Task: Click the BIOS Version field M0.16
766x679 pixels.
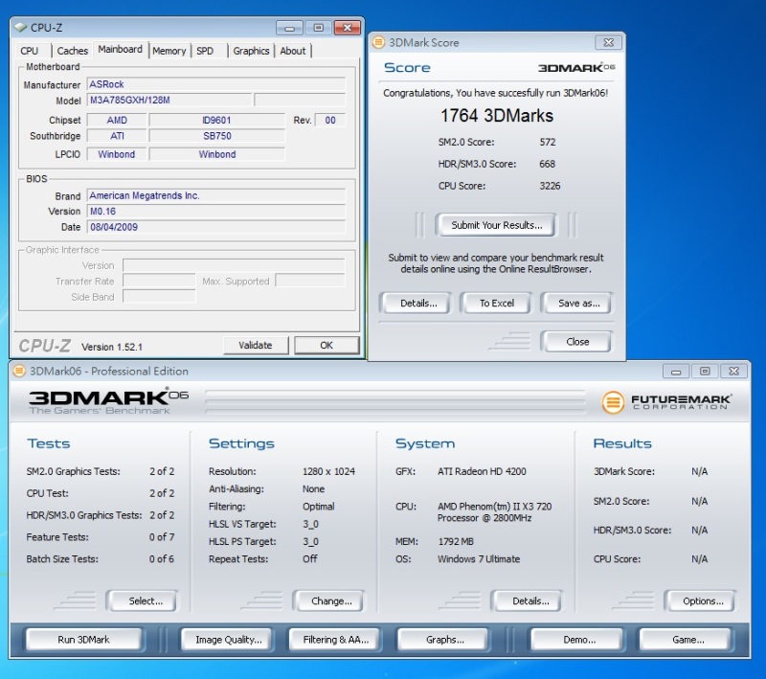Action: [216, 211]
